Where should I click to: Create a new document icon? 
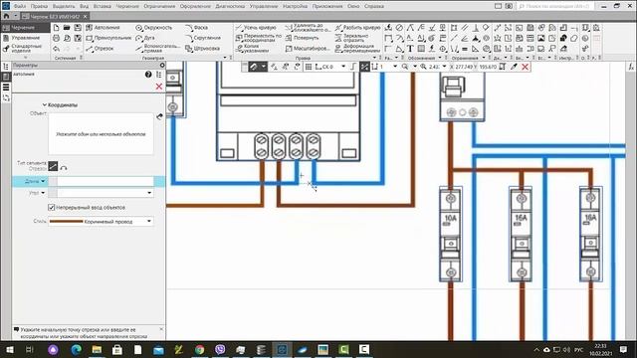coord(56,28)
